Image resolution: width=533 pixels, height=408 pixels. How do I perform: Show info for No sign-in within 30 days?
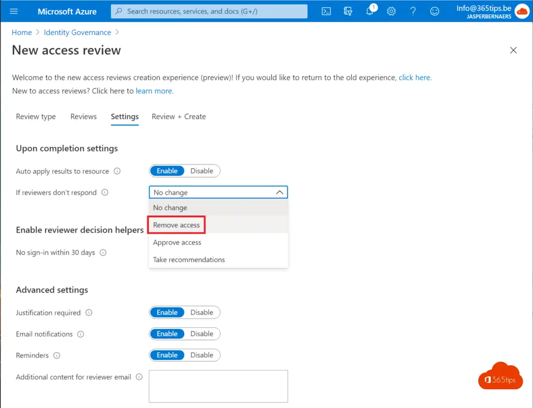coord(103,252)
